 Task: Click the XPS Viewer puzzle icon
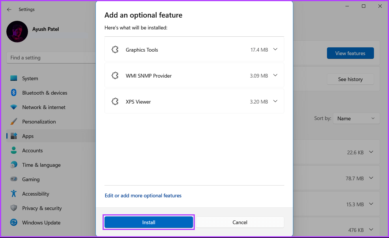[x=115, y=102]
